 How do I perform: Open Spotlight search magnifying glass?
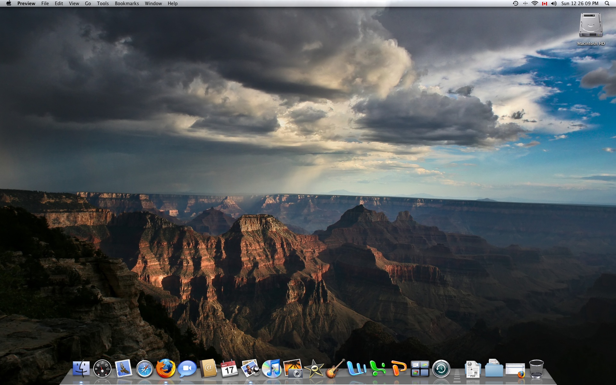point(607,4)
